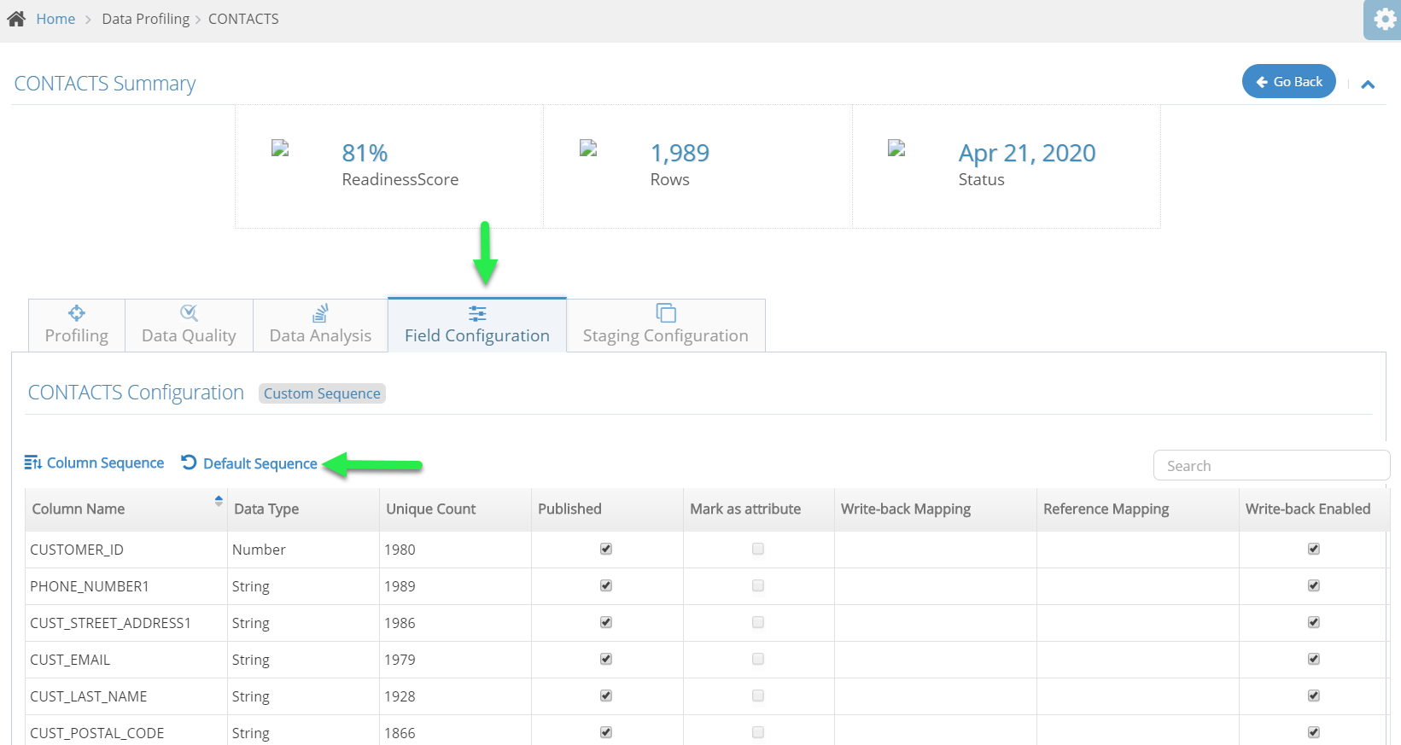Toggle Write-back Enabled for CUST_EMAIL
Screen dimensions: 1401x745
1314,659
